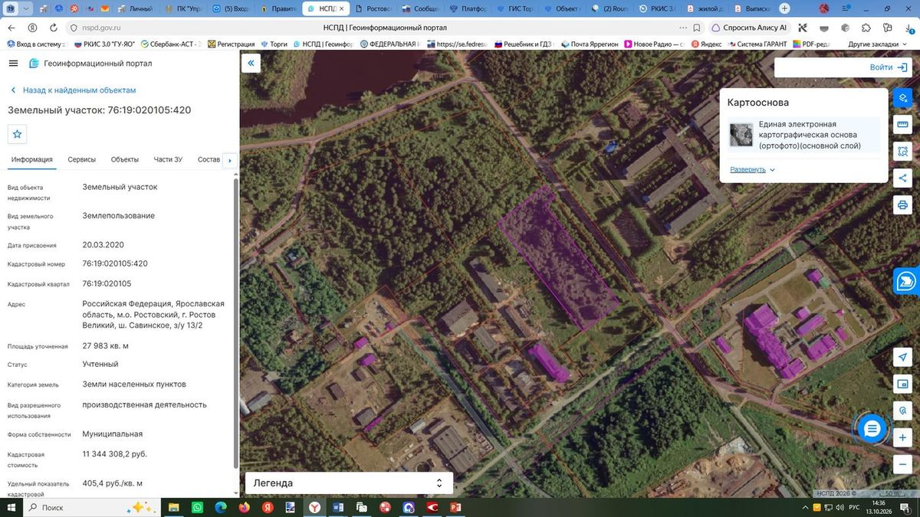
Task: Open Другие закладки bookmarks folder
Action: [x=878, y=44]
